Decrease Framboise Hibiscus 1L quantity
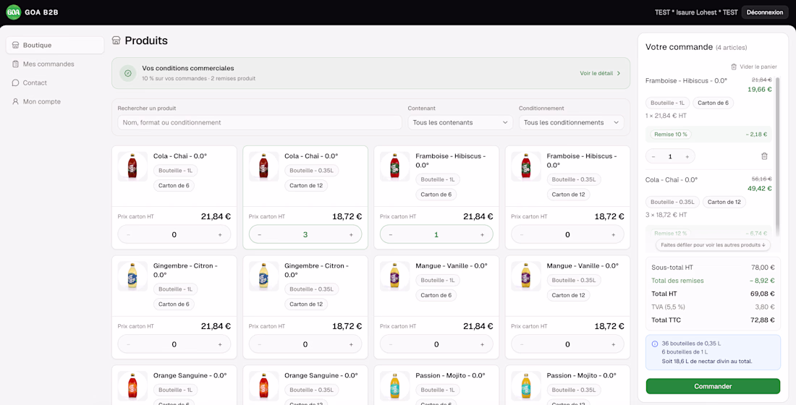796x405 pixels. [x=390, y=235]
